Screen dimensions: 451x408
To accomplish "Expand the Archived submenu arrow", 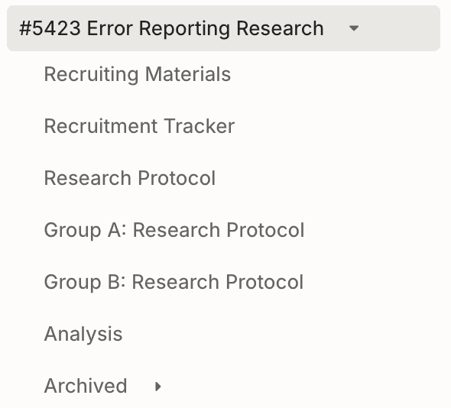I will tap(157, 387).
